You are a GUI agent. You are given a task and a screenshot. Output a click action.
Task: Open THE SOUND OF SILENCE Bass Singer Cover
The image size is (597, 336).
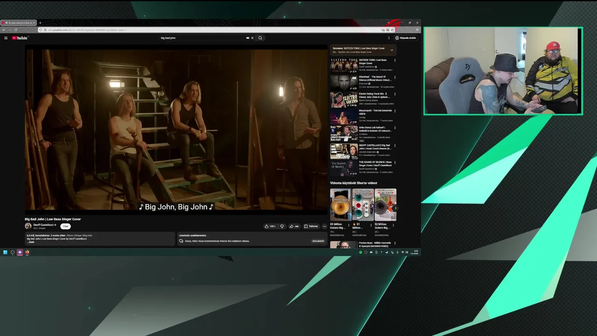pyautogui.click(x=344, y=168)
